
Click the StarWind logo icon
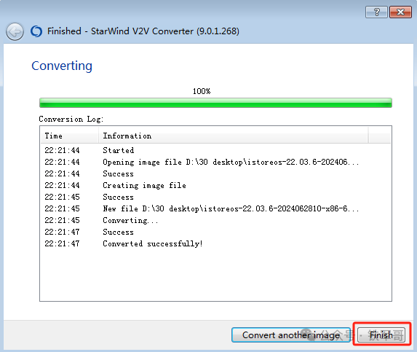coord(36,31)
